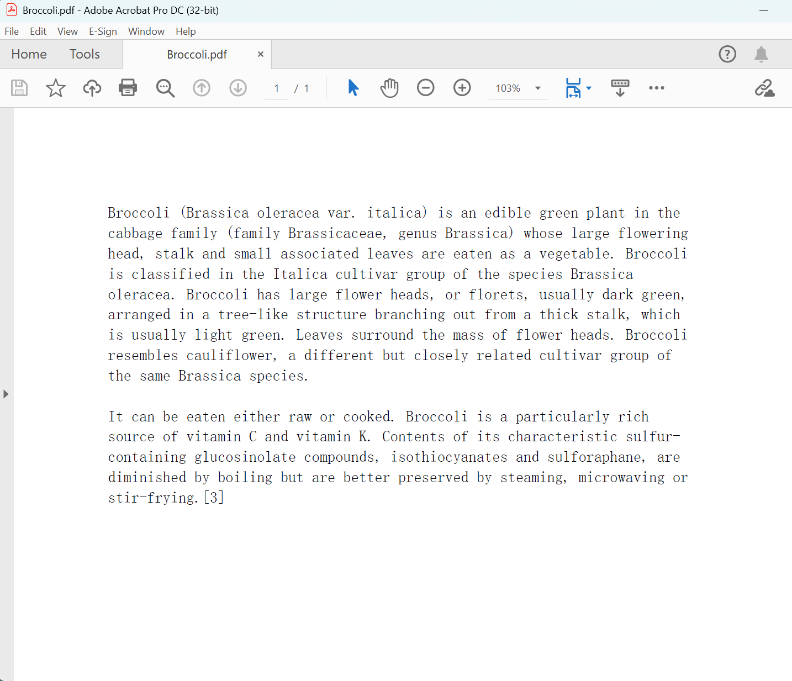
Task: Open the zoom percentage dropdown arrow
Action: [538, 88]
